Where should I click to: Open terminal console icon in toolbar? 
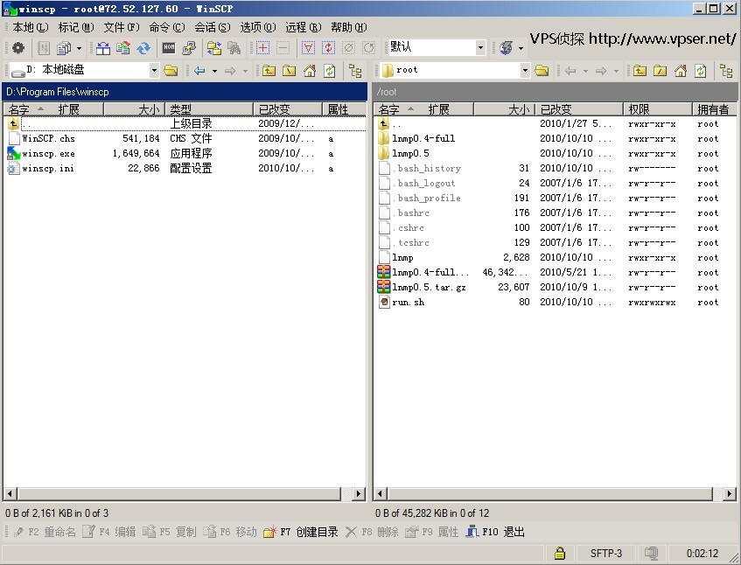169,48
